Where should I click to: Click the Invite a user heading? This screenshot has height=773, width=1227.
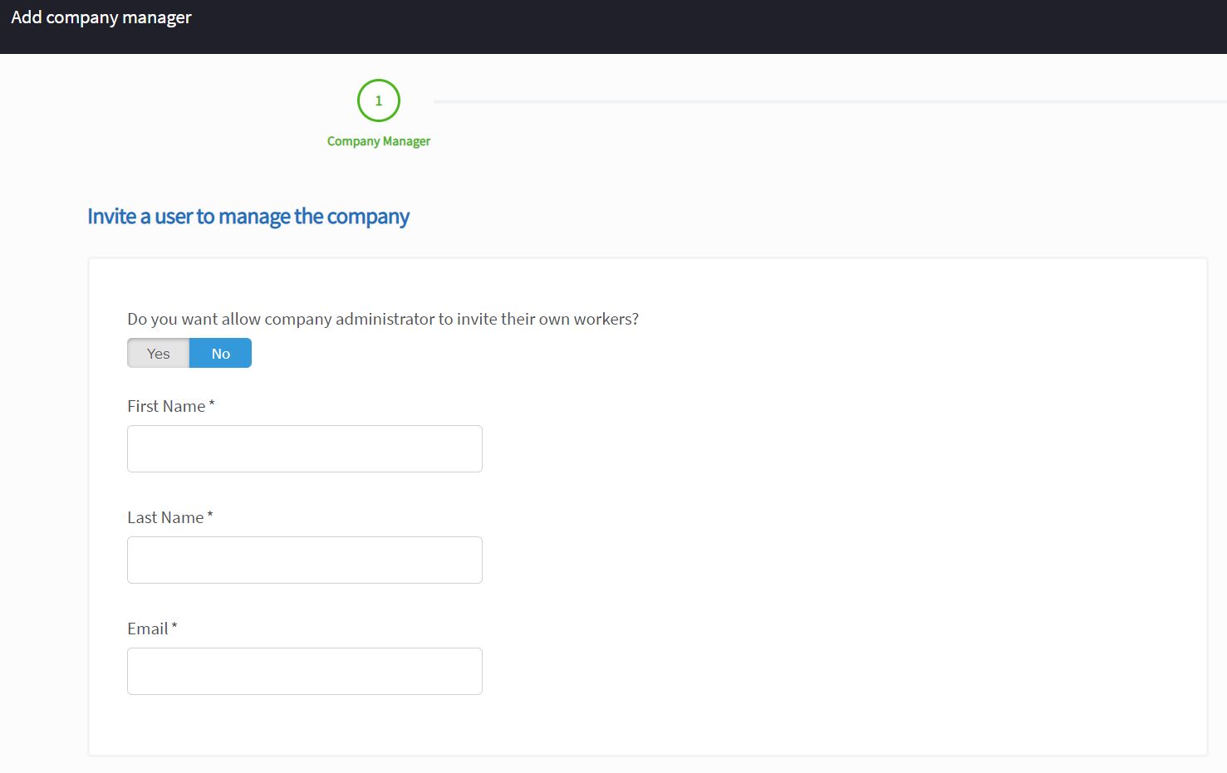[248, 217]
